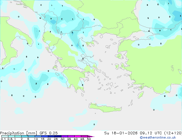Click the island of Crete on the map
This screenshot has width=182, height=140.
pyautogui.click(x=105, y=108)
